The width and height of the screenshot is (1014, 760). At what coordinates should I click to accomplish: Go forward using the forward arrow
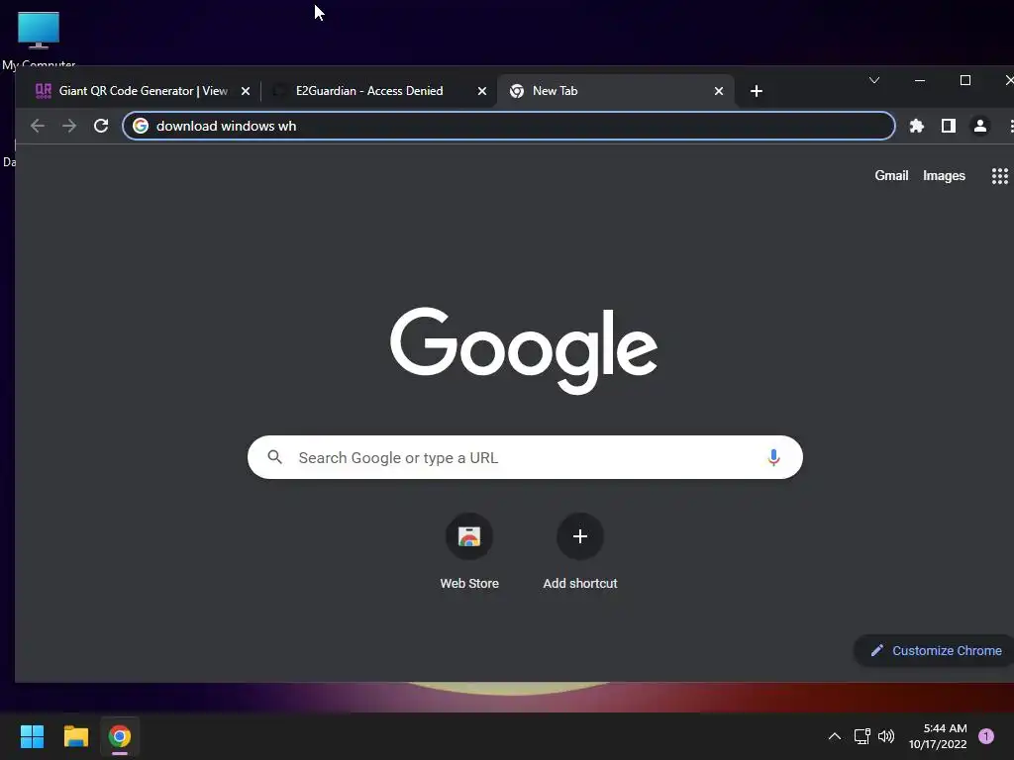pyautogui.click(x=69, y=126)
